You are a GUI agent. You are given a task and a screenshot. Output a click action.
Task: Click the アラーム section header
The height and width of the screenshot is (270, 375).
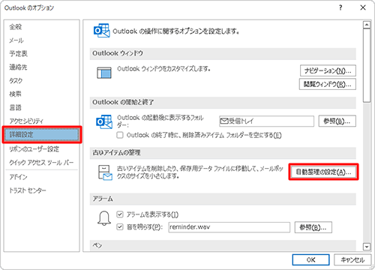[223, 199]
